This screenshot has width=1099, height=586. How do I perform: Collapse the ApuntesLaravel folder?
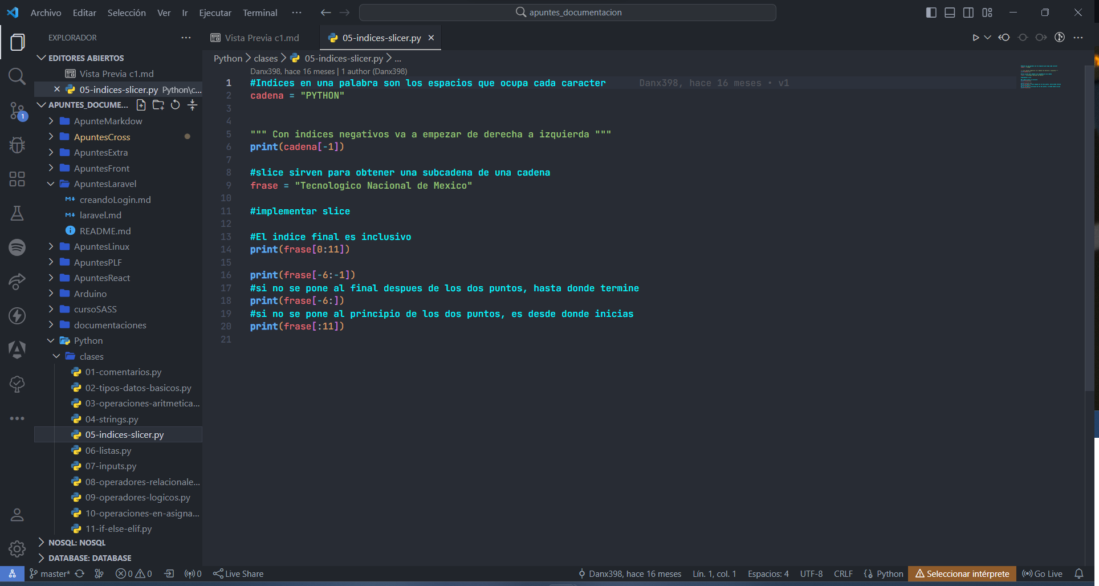coord(105,184)
